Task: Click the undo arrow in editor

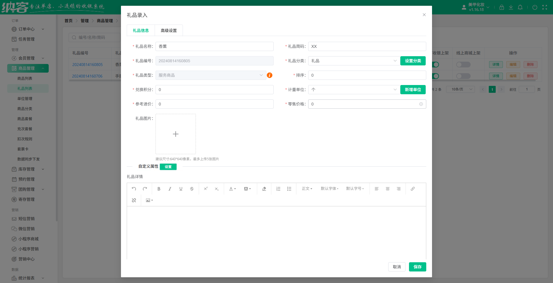Action: pos(134,189)
